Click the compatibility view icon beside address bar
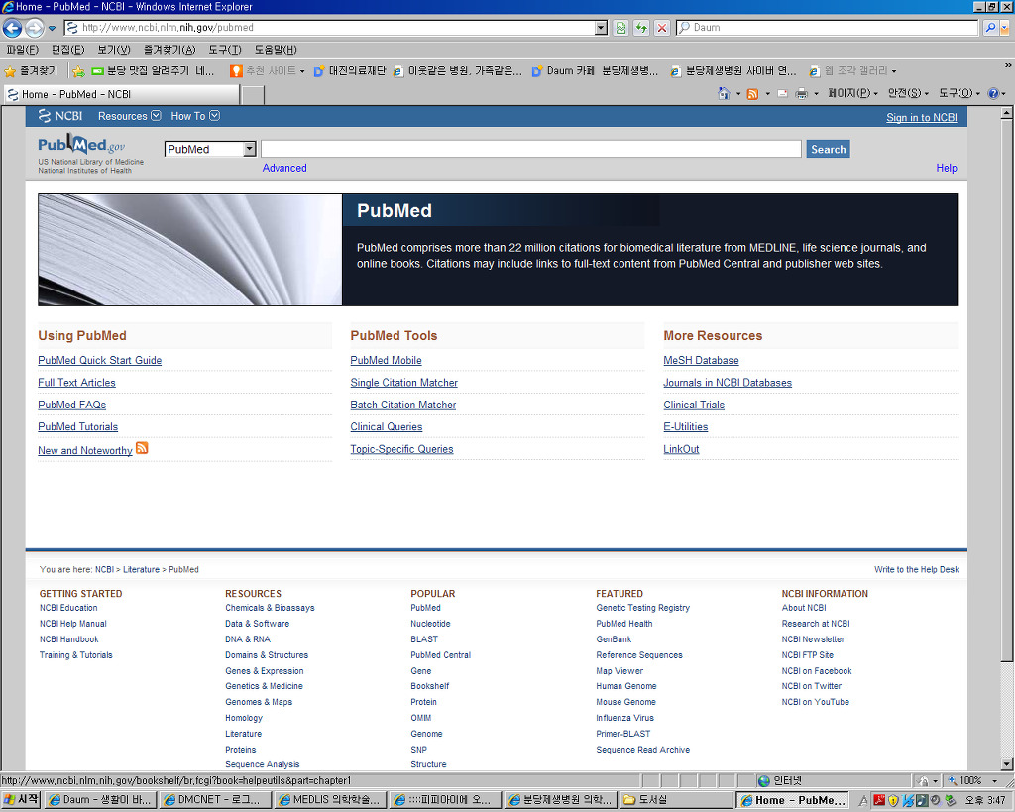 [620, 28]
